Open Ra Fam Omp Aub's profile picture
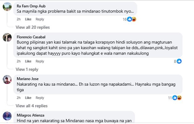 click(7, 6)
